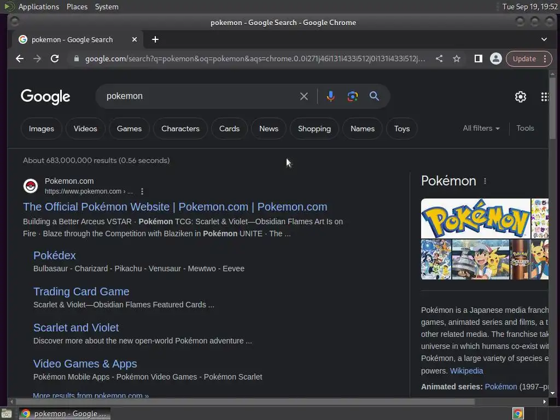Select the Names filter chip
The height and width of the screenshot is (420, 560).
pos(363,129)
